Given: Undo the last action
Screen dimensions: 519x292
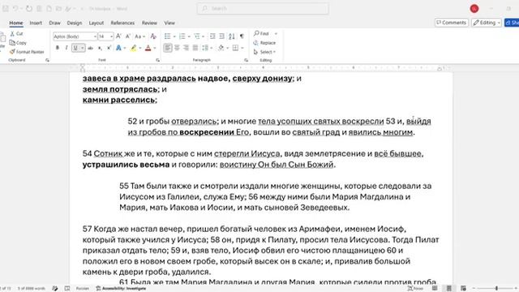Looking at the screenshot, I should [x=15, y=9].
